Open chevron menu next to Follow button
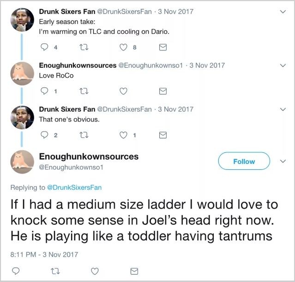The image size is (295, 282). (283, 161)
